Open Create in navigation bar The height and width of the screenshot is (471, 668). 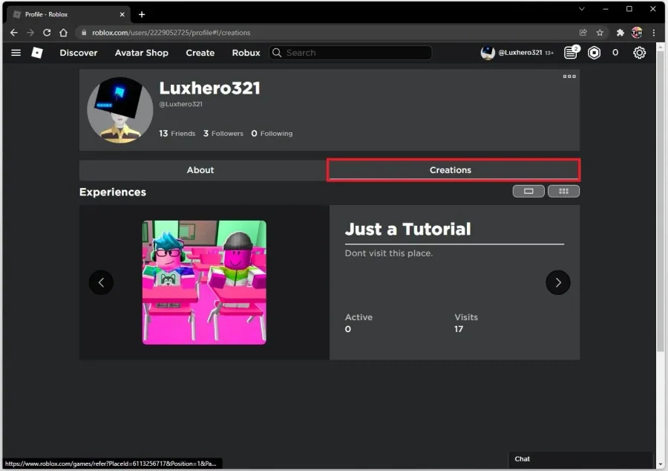tap(200, 53)
